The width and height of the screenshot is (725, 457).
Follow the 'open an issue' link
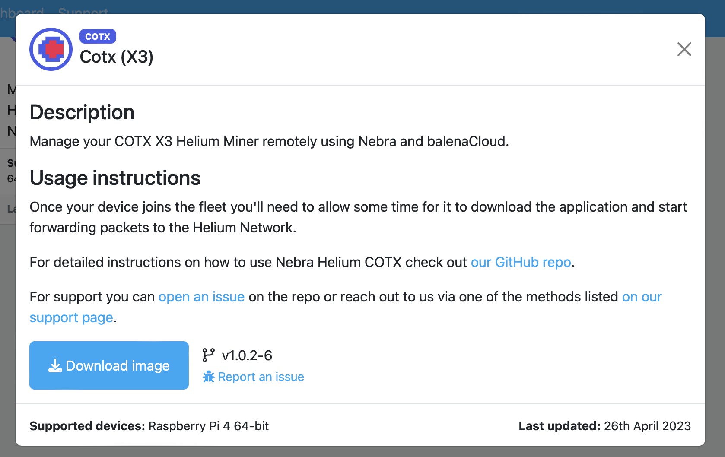(201, 297)
